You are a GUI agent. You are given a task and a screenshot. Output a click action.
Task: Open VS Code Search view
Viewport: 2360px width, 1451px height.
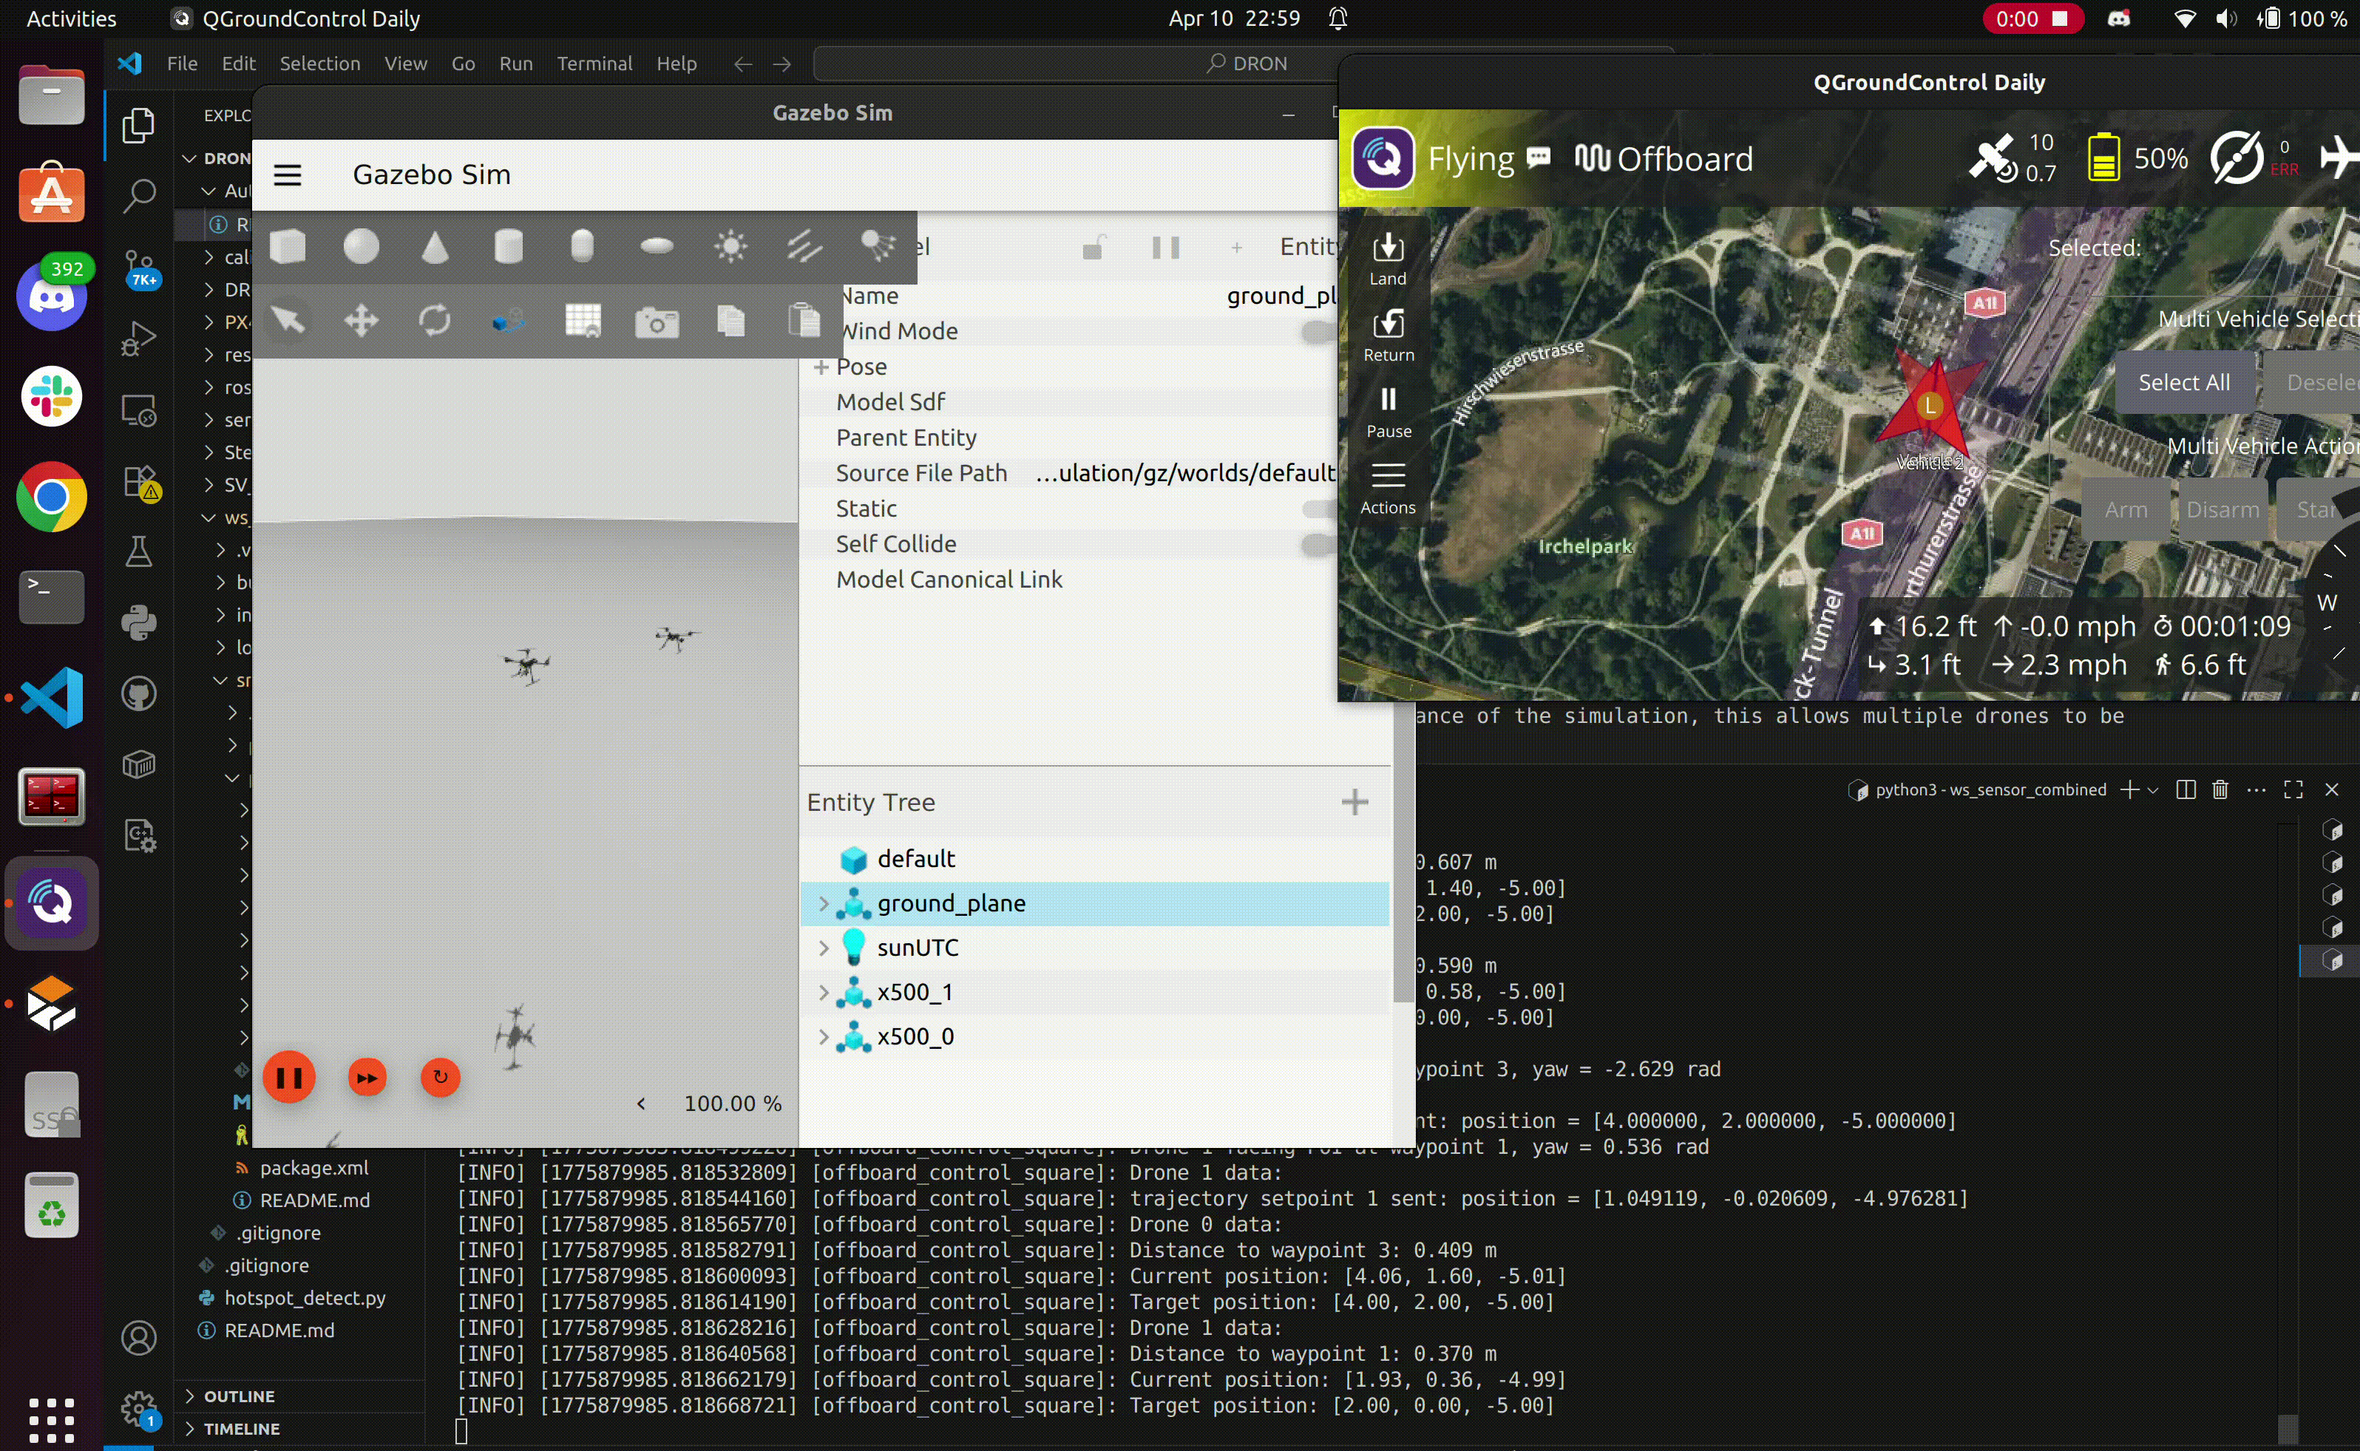point(139,196)
